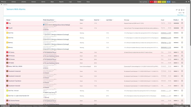Open the Setup menu
The width and height of the screenshot is (191, 107).
tap(88, 2)
